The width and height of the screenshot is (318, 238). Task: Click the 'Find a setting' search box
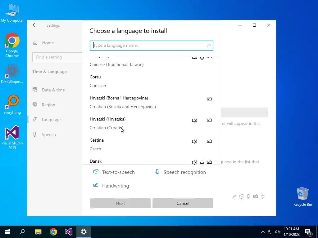57,57
